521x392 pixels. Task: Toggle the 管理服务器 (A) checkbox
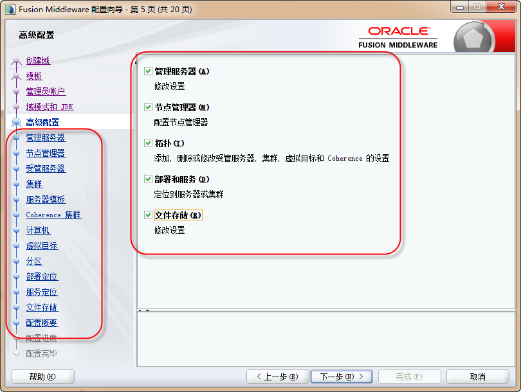[x=148, y=71]
